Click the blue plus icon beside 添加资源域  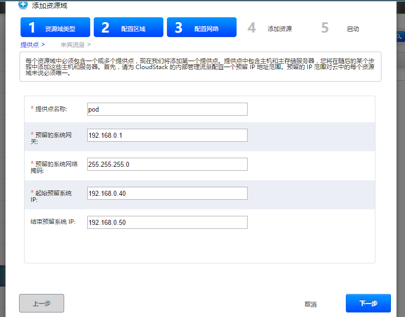23,6
